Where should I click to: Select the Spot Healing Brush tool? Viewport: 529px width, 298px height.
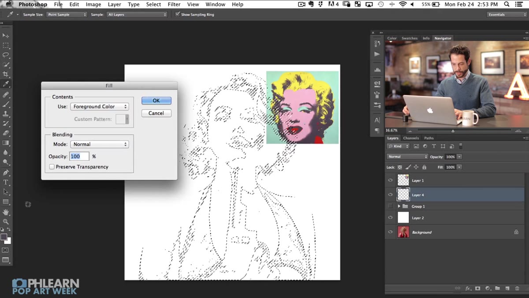click(x=6, y=95)
